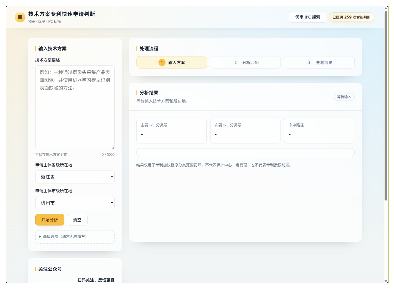Click the 不保存技术方案全文 note

click(51, 155)
